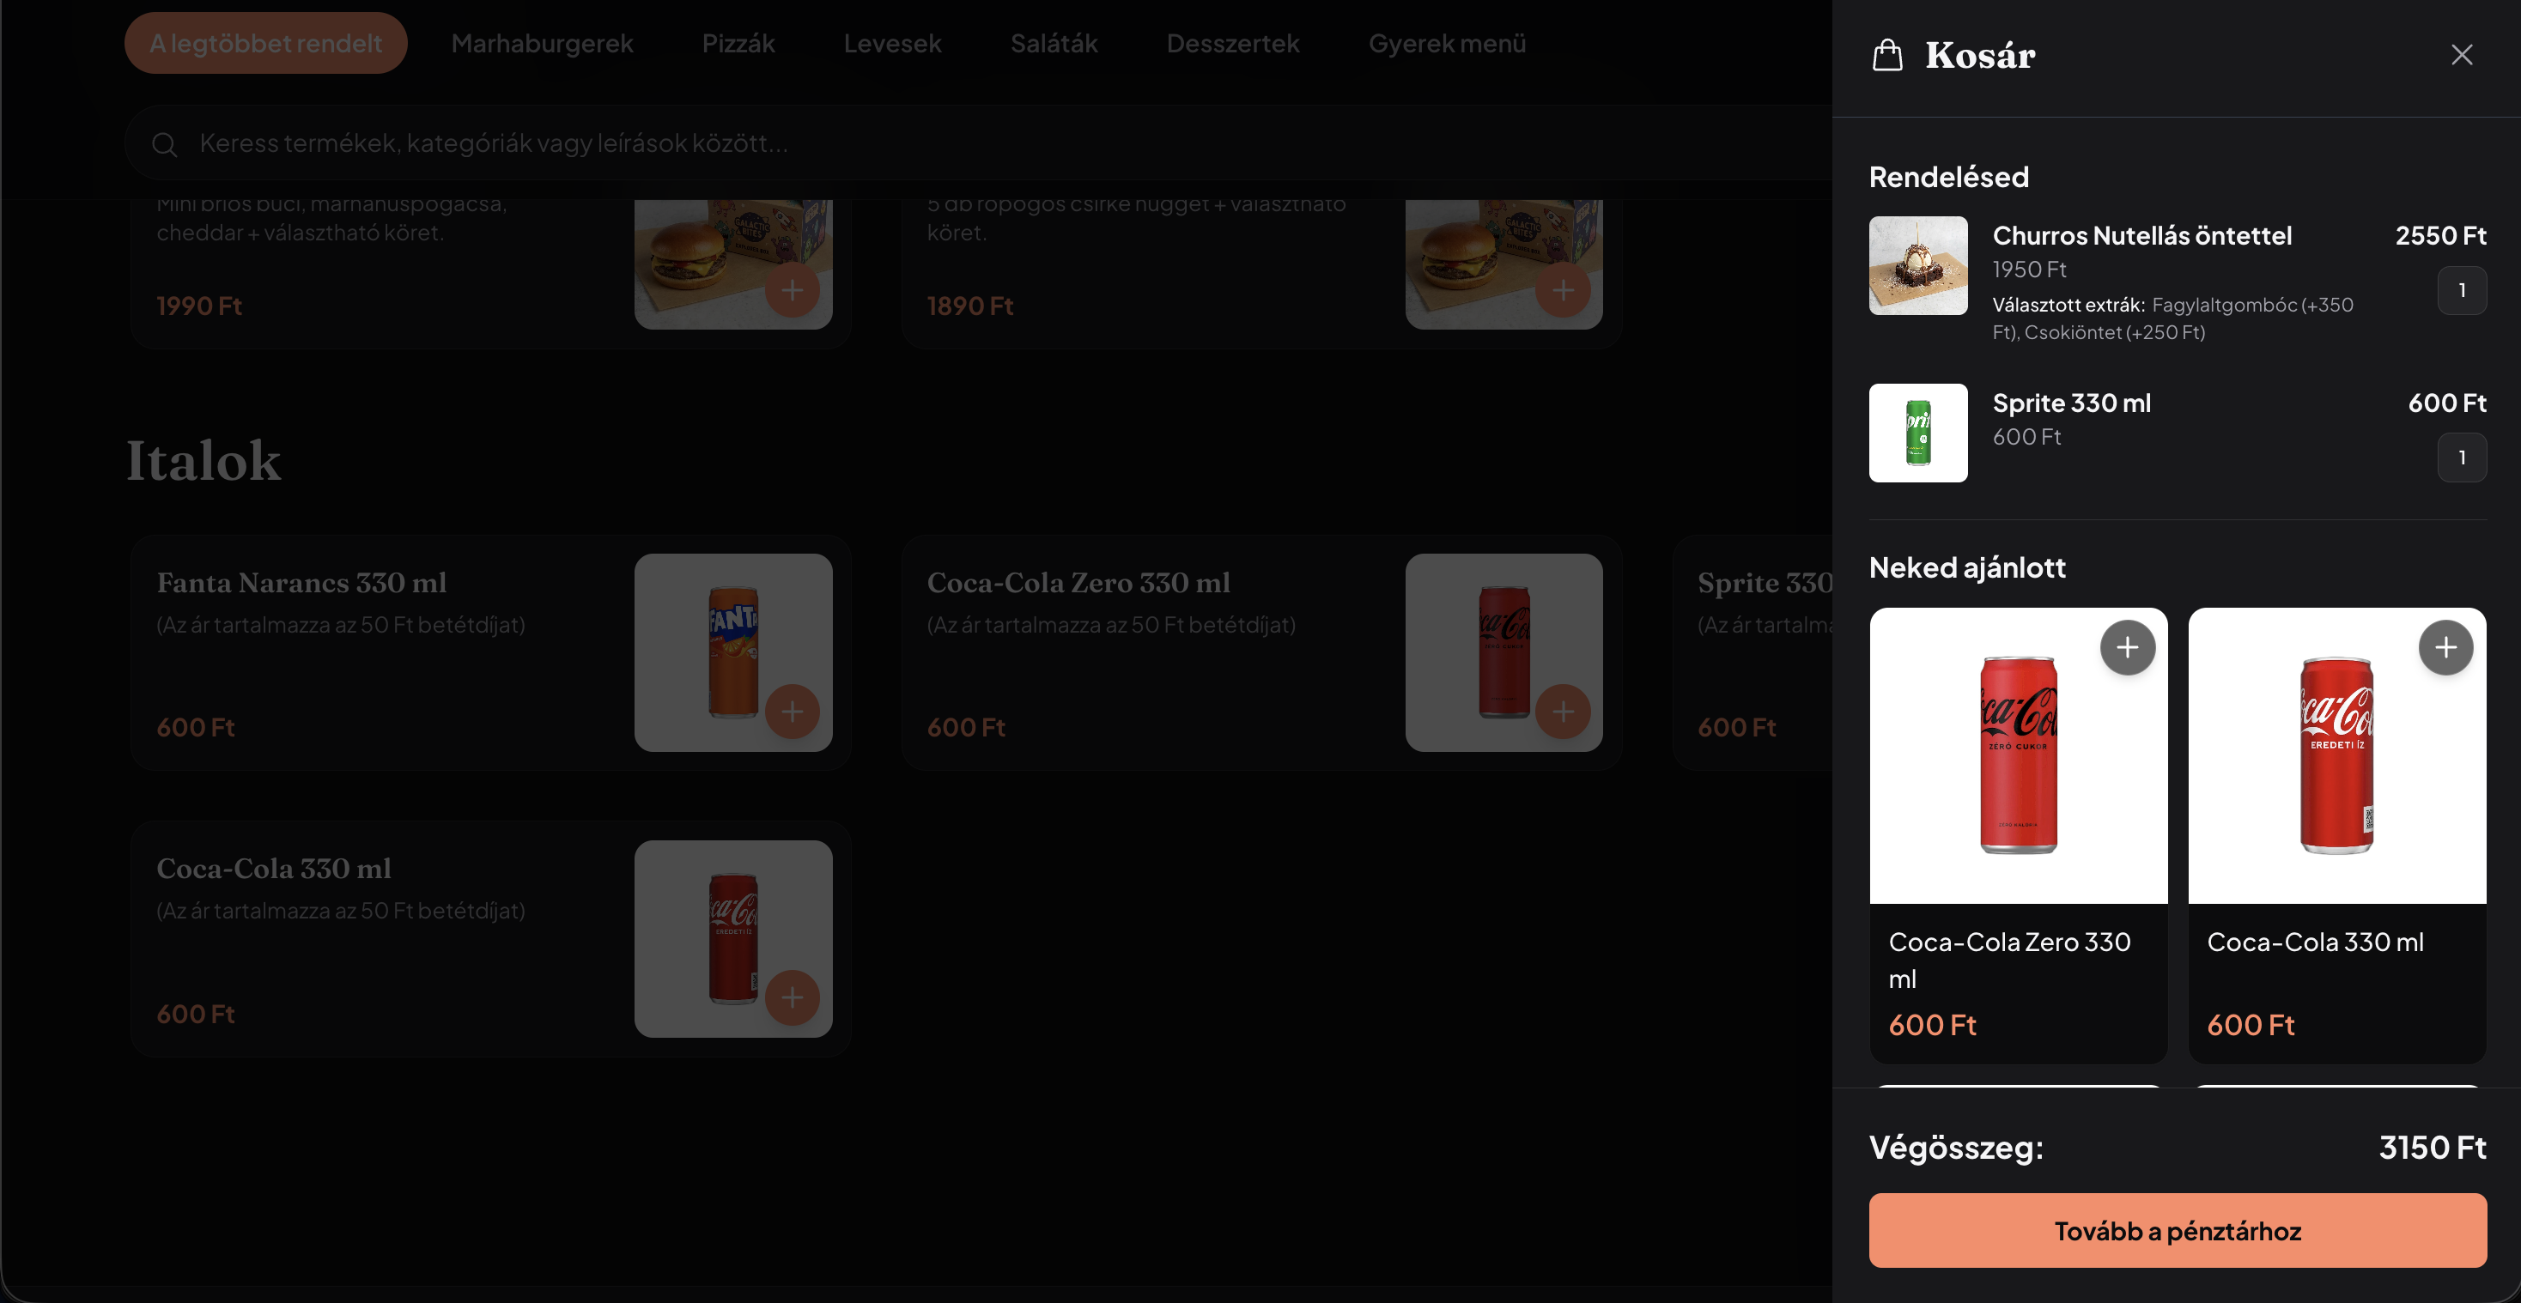Add recommended Coca-Cola 330 ml via plus icon
Screen dimensions: 2521x1303
2445,646
